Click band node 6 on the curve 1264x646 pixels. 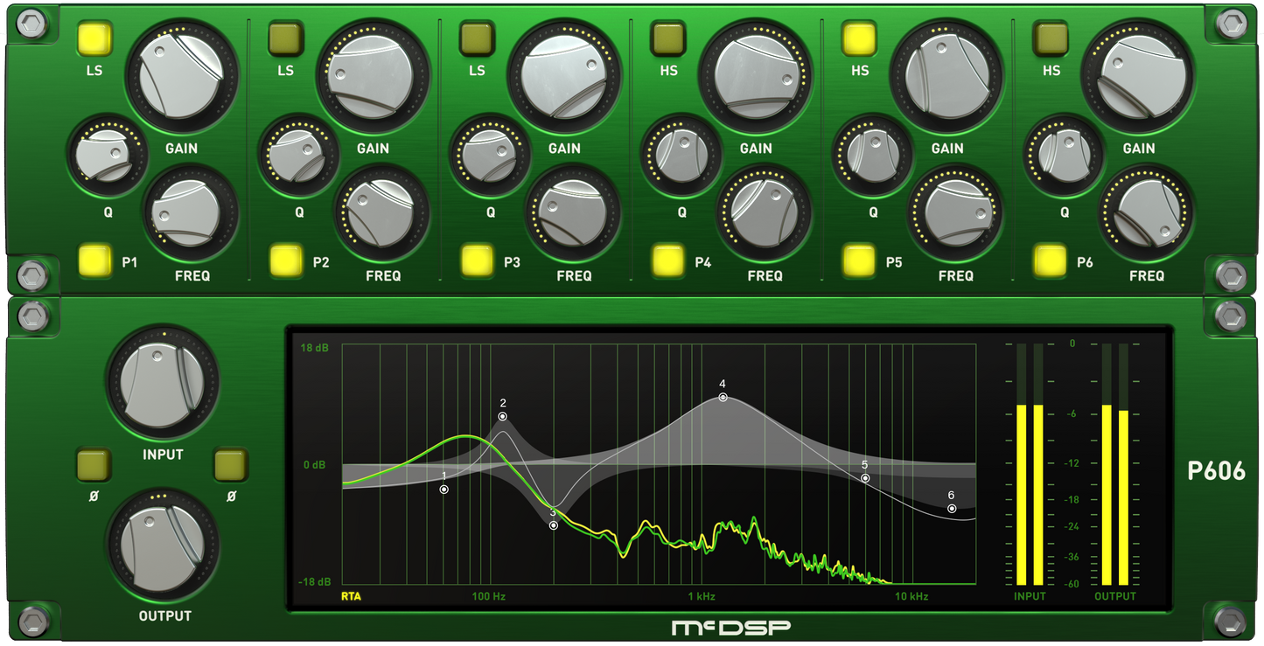(x=952, y=509)
